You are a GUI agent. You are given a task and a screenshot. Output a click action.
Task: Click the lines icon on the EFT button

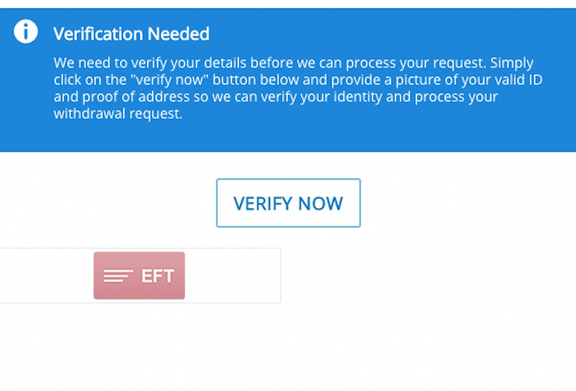[118, 276]
